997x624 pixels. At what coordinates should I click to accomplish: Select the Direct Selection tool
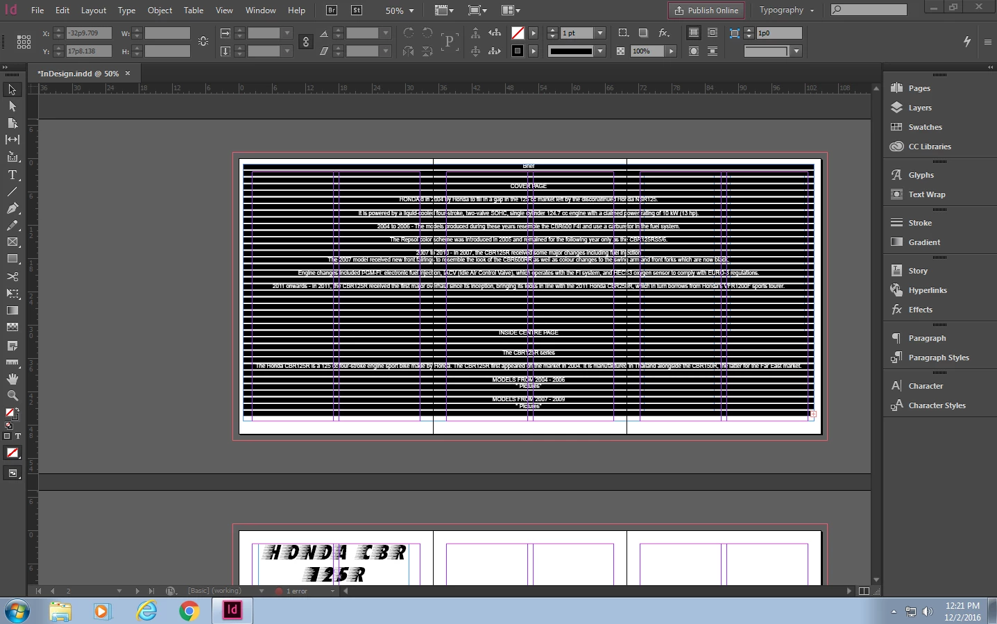(x=12, y=106)
